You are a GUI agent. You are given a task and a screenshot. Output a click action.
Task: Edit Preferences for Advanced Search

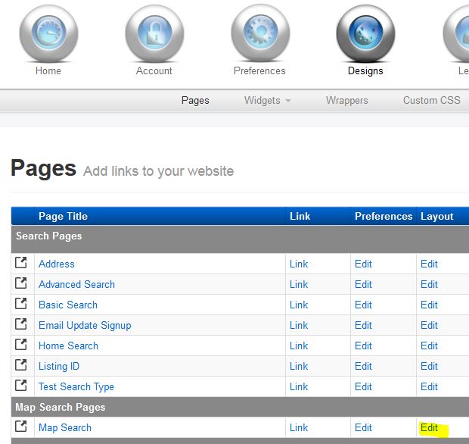pyautogui.click(x=363, y=284)
